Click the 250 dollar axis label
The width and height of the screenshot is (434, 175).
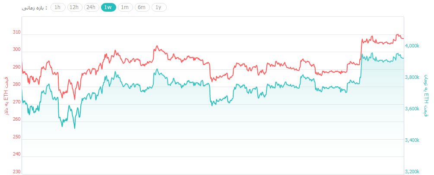[16, 137]
